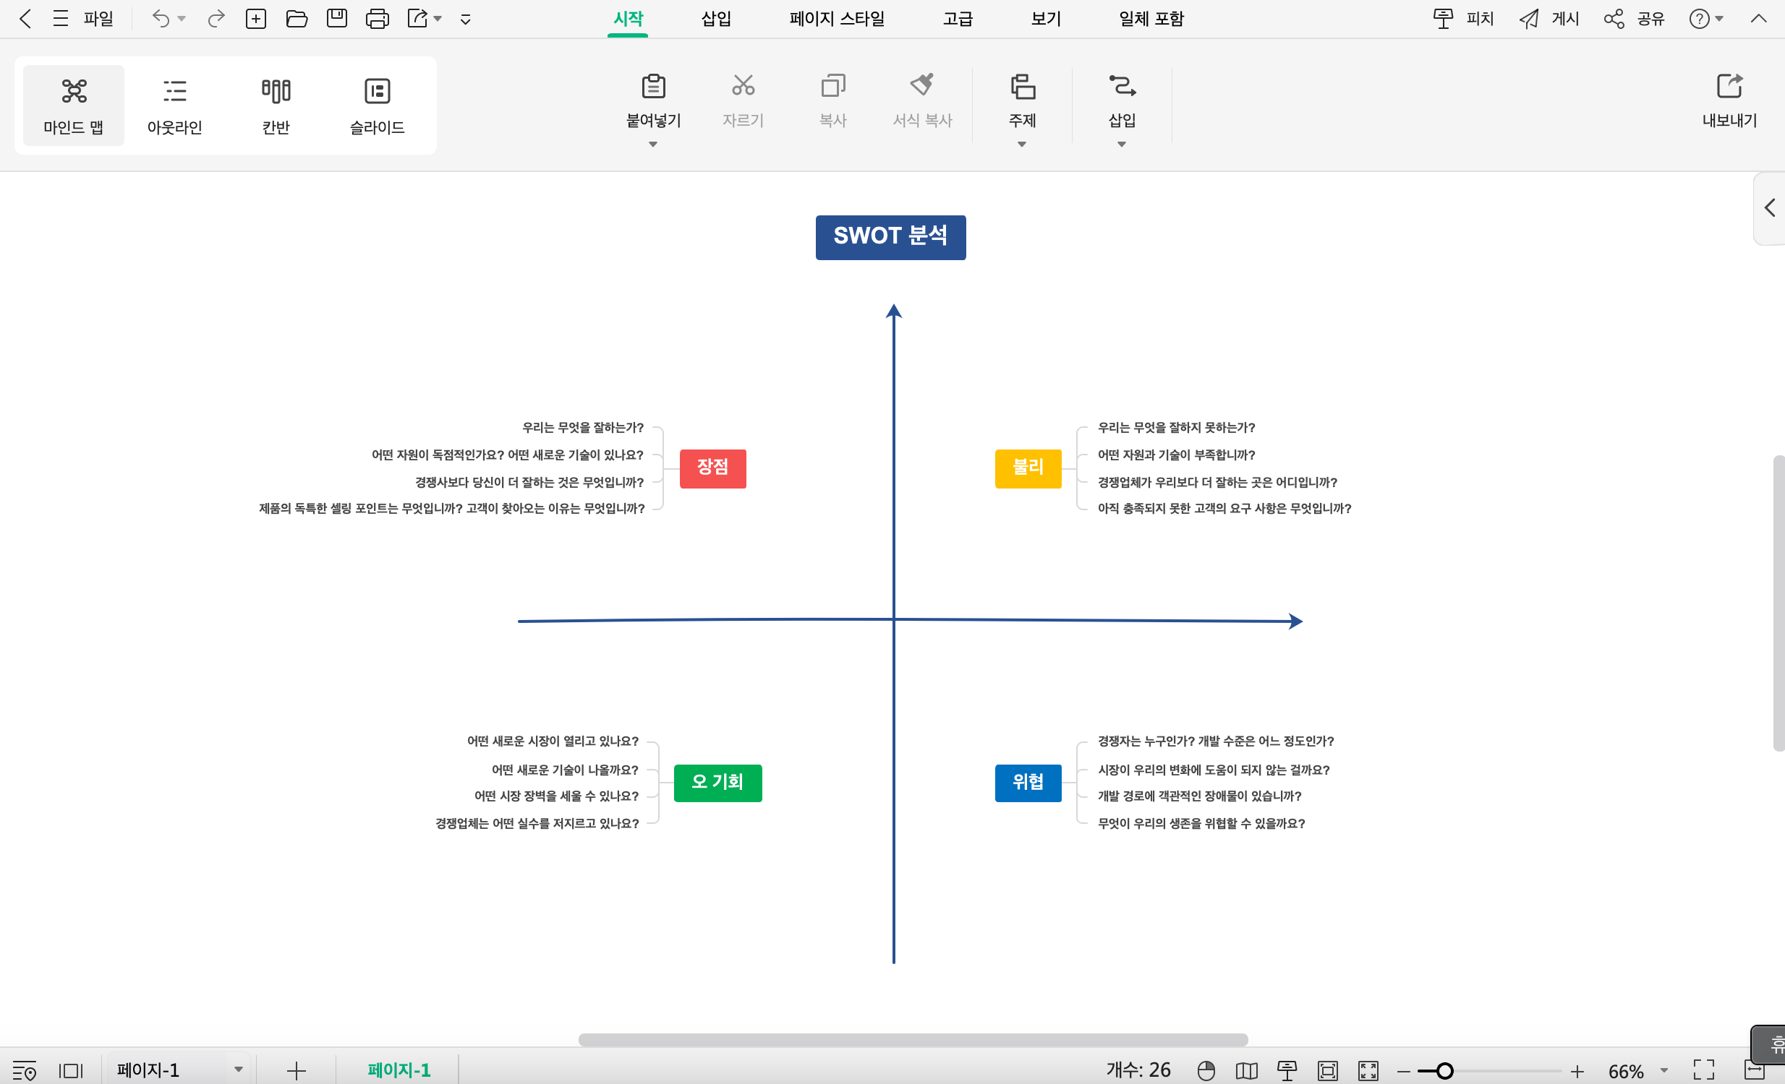Select the yellow 불리 topic node
The width and height of the screenshot is (1785, 1084).
1028,468
